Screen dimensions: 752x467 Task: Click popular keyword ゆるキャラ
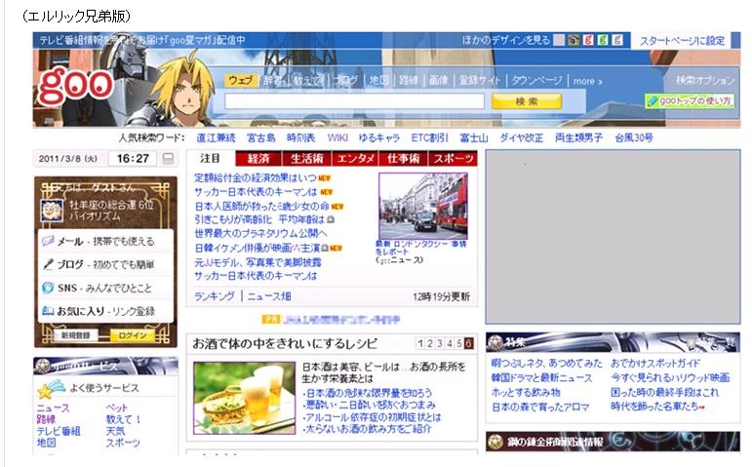378,138
